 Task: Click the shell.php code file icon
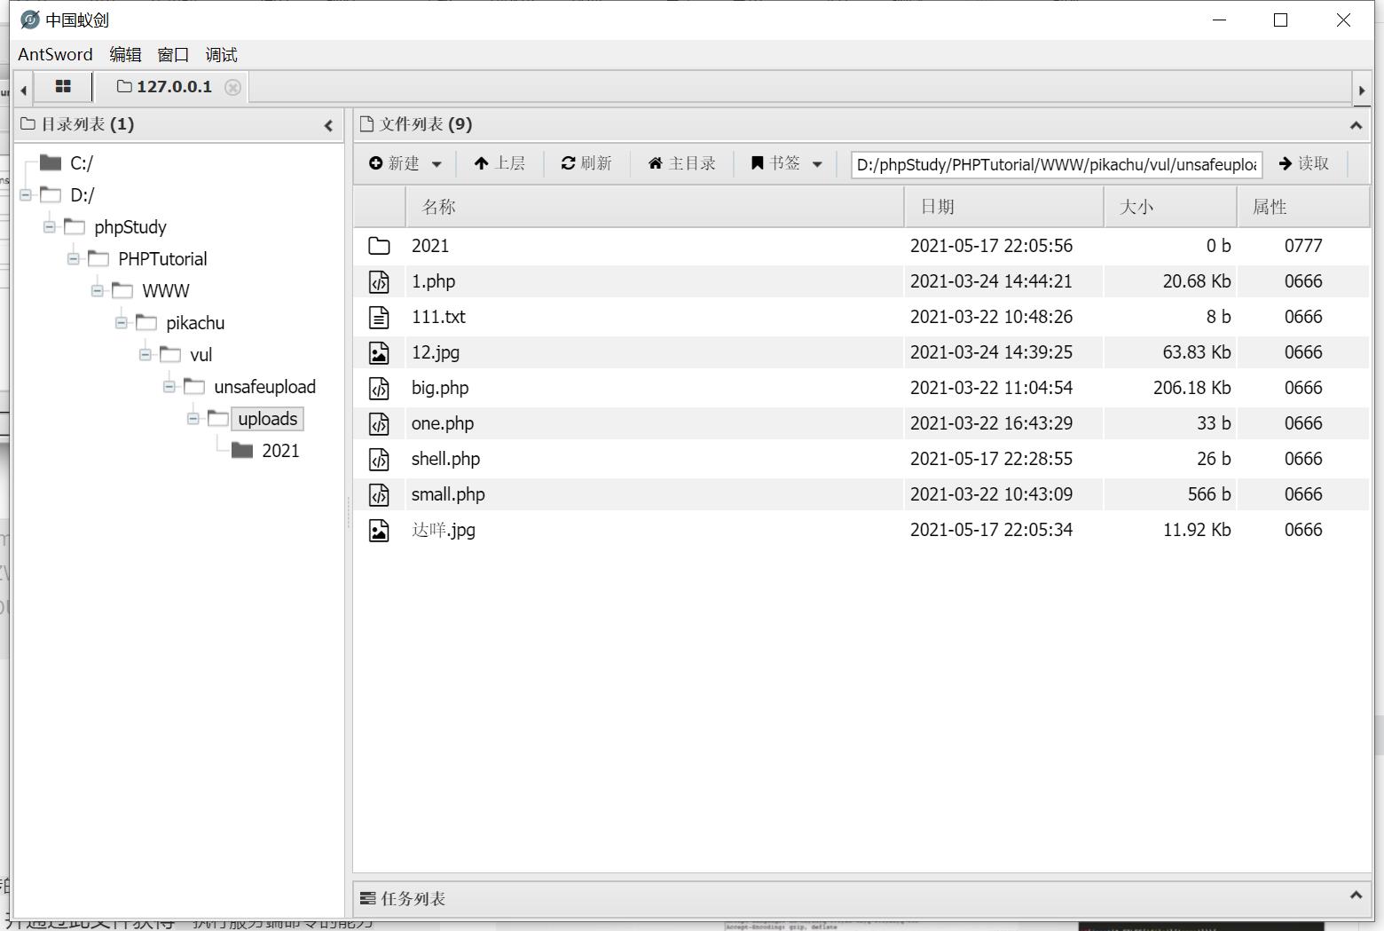tap(379, 459)
